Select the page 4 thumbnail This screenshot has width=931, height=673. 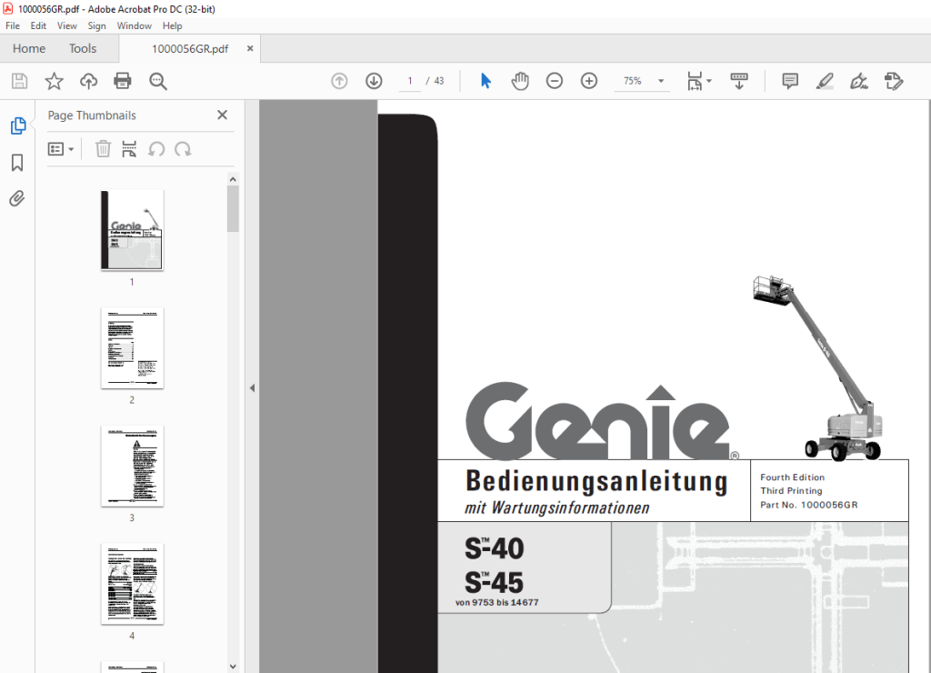click(132, 584)
